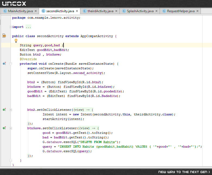
Task: Open the theirdActivity.java tab
Action: (100, 11)
